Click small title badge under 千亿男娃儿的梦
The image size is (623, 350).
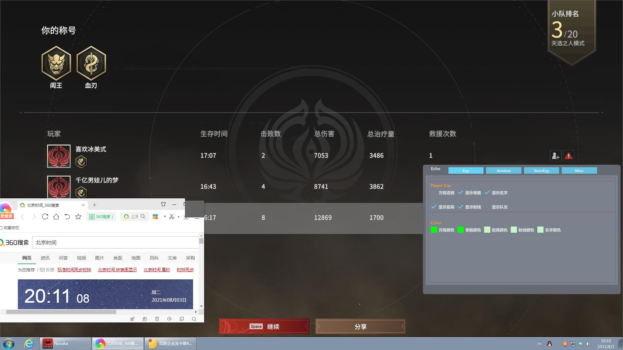tap(81, 192)
